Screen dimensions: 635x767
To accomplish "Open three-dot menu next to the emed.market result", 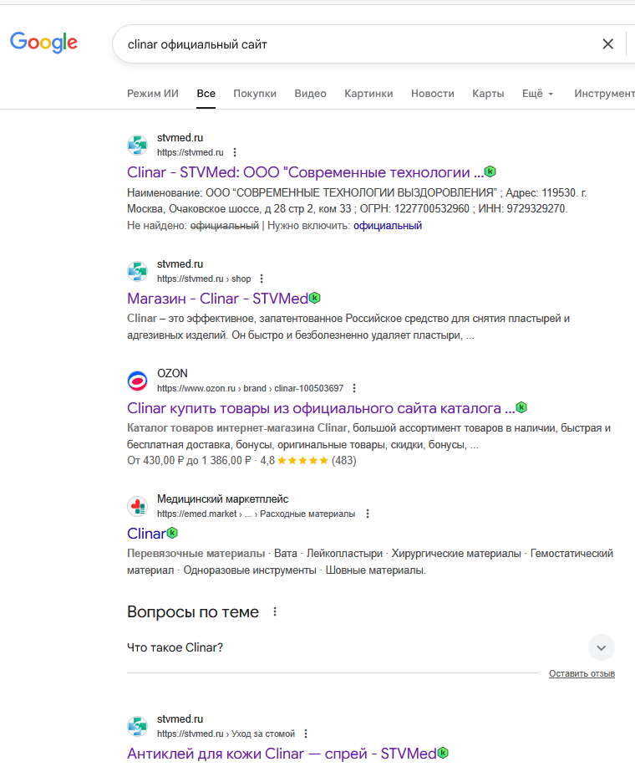I will click(368, 514).
